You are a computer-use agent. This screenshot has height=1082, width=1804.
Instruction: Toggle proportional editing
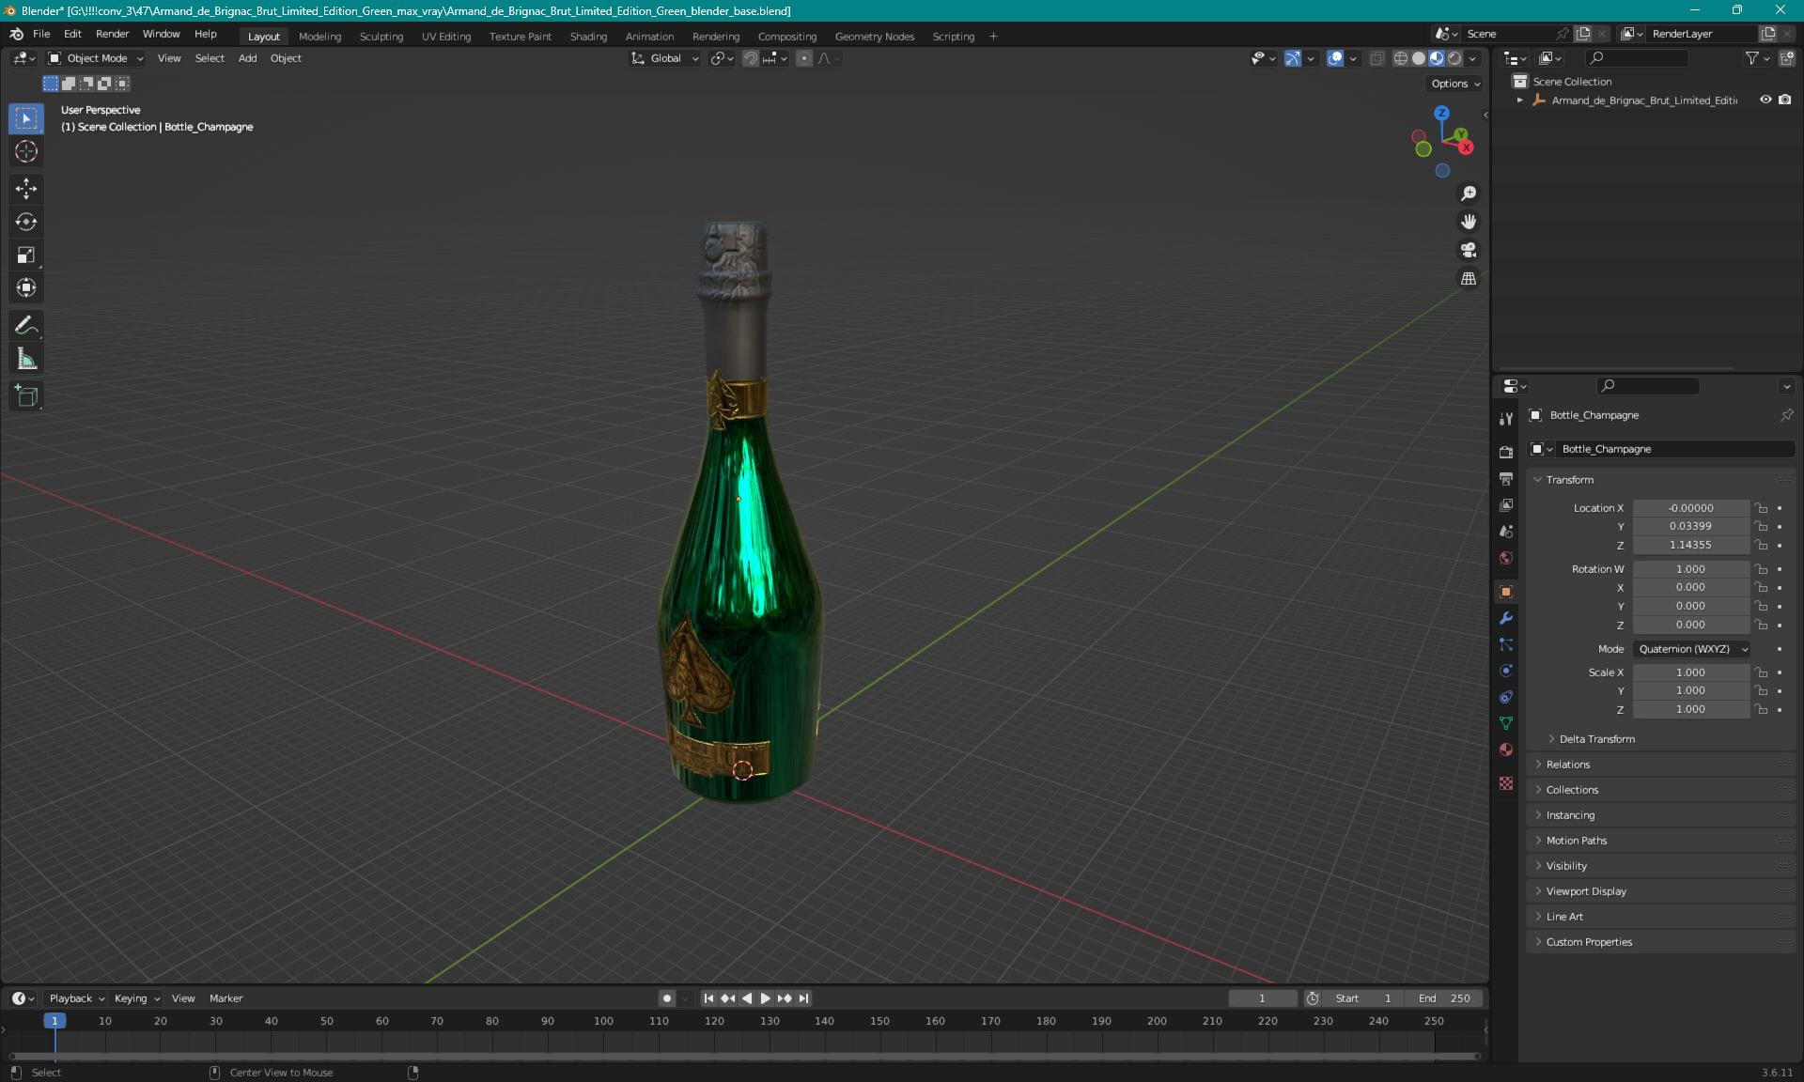804,58
